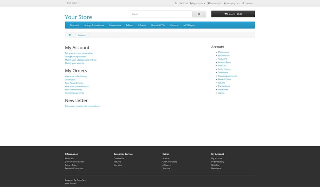
Task: Open Change your password link
Action: 76,56
